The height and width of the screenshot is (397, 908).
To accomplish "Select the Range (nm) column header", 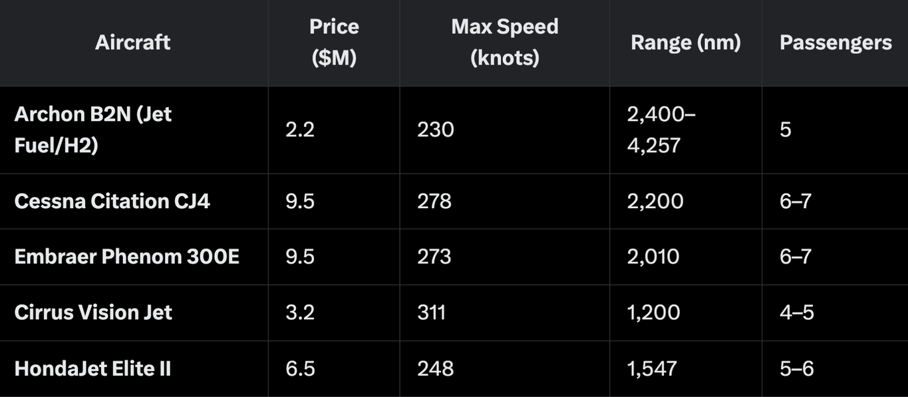I will point(686,43).
